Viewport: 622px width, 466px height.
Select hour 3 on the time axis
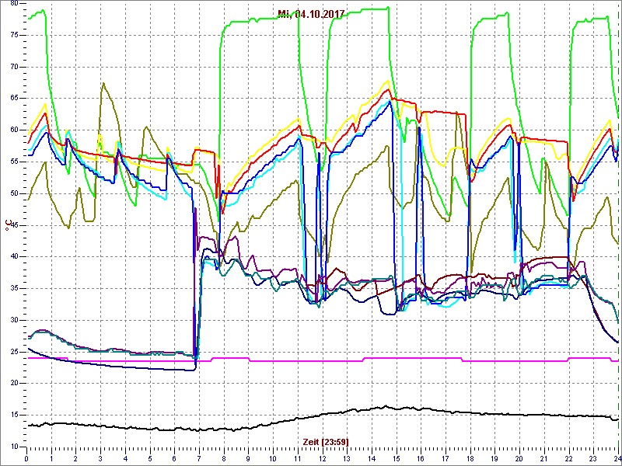(x=100, y=457)
